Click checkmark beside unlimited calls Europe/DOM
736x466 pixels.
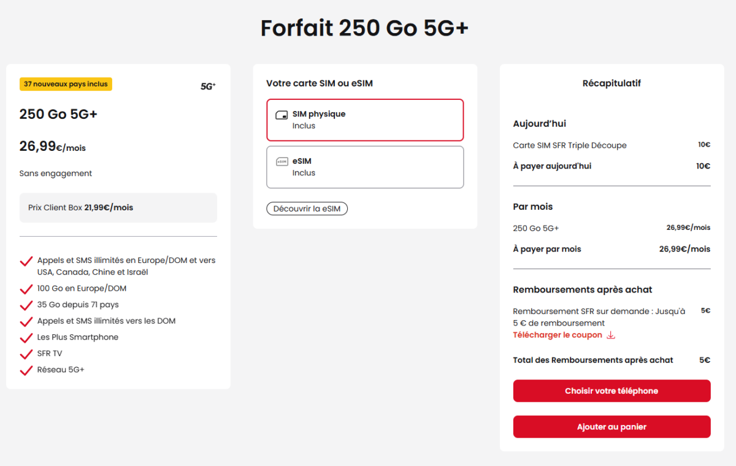pyautogui.click(x=26, y=262)
